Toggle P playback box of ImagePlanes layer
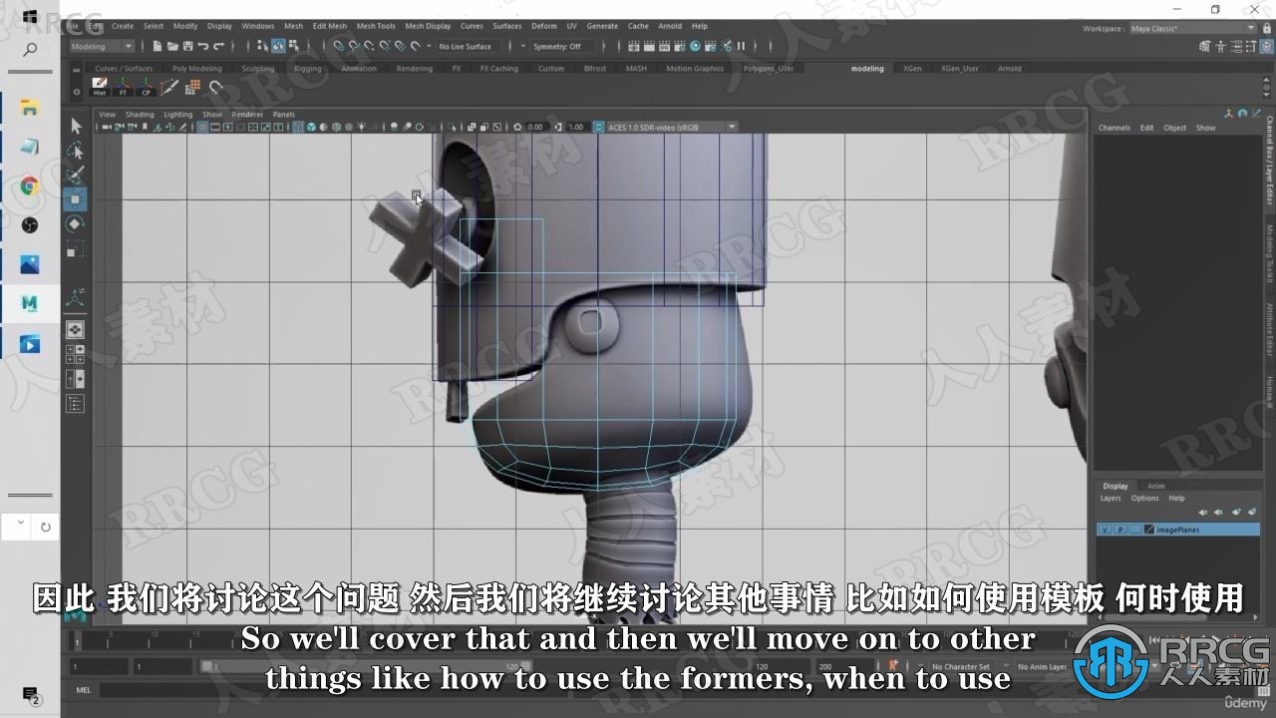 pyautogui.click(x=1120, y=530)
